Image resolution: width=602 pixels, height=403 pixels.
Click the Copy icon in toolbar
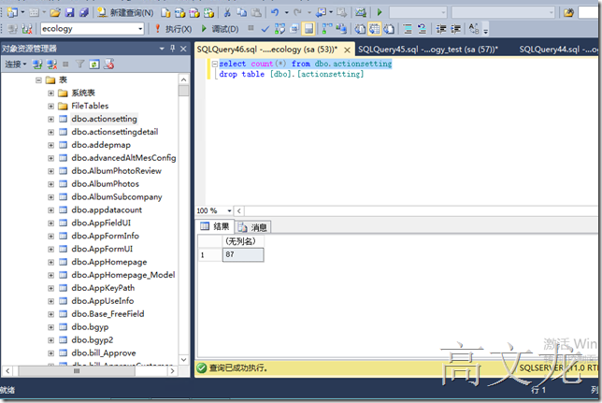[241, 13]
